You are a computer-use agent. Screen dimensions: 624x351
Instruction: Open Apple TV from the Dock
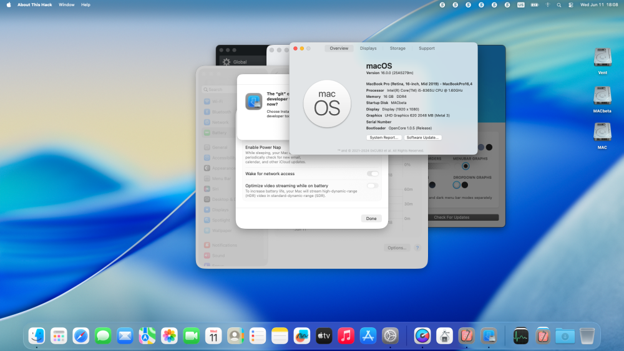click(x=324, y=336)
